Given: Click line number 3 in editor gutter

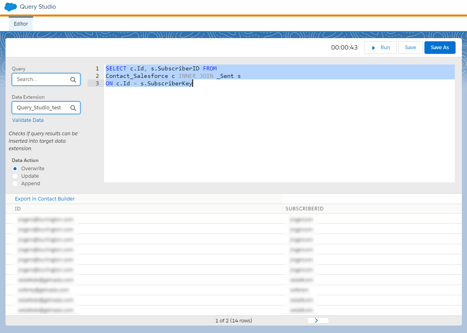Looking at the screenshot, I should (97, 83).
